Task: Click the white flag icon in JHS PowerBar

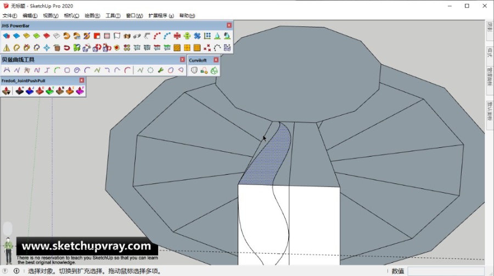Action: click(x=117, y=36)
